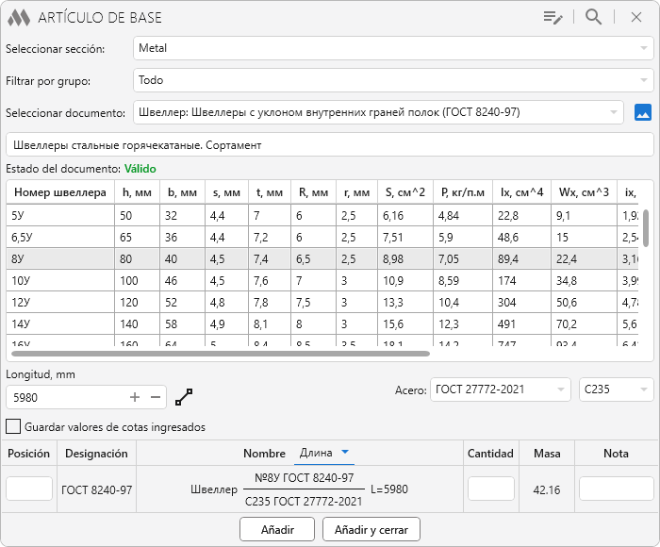The image size is (660, 547).
Task: Close the Artículo de base dialog
Action: 635,17
